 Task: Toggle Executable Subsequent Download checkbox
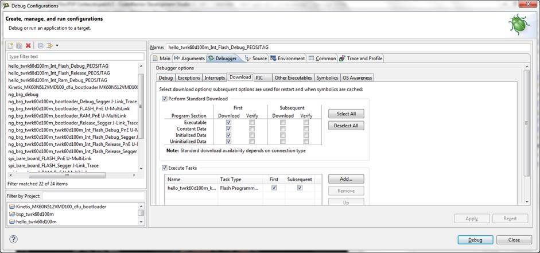283,122
